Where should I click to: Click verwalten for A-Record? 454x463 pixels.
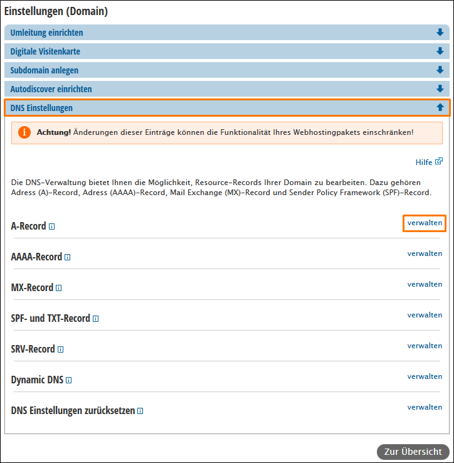425,223
